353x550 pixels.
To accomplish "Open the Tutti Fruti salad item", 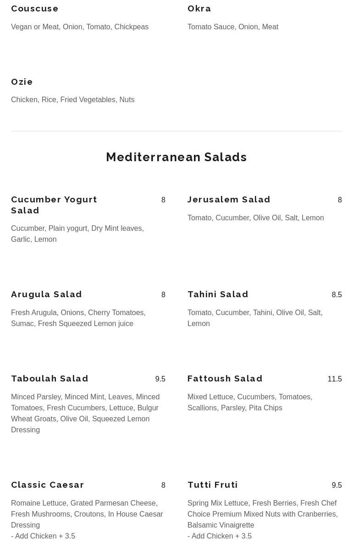I will (213, 485).
